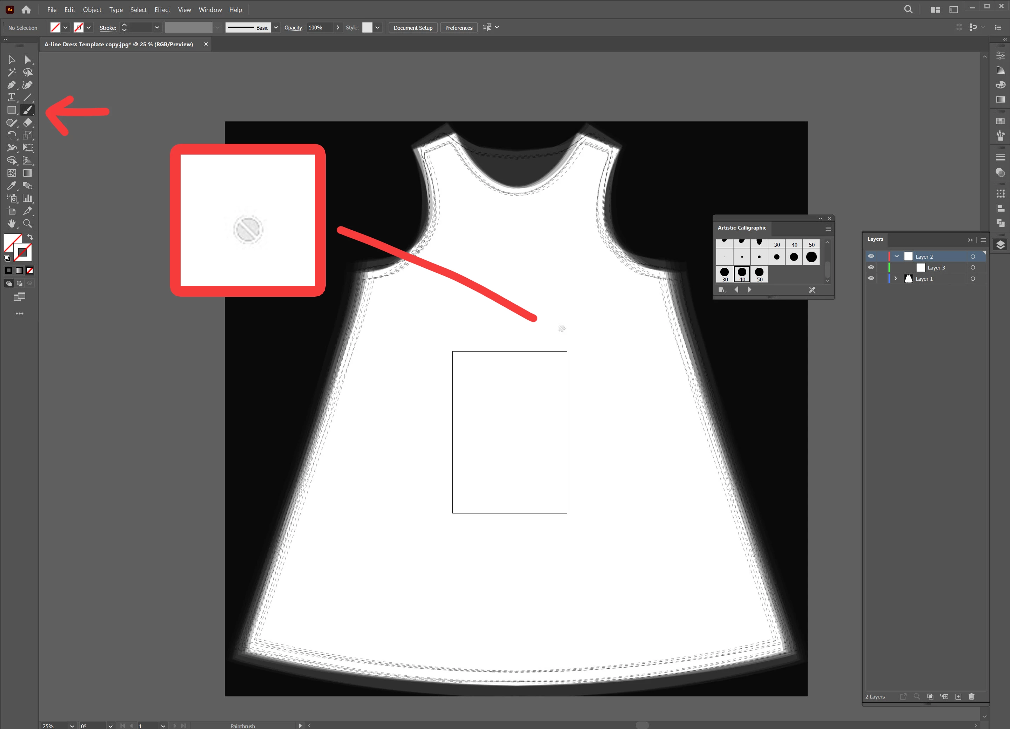The height and width of the screenshot is (729, 1010).
Task: Select the Pen tool
Action: click(12, 84)
